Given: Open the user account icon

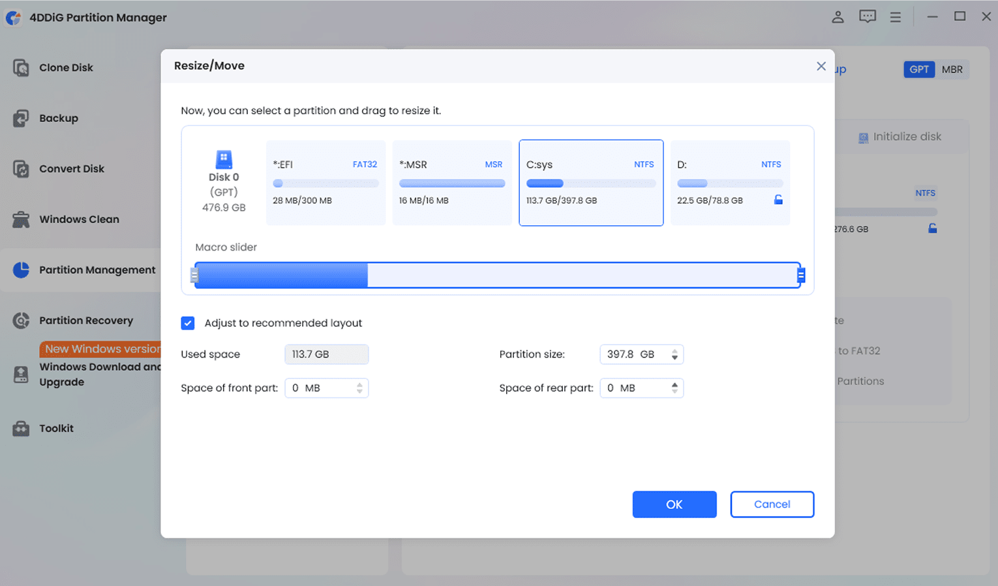Looking at the screenshot, I should (838, 17).
